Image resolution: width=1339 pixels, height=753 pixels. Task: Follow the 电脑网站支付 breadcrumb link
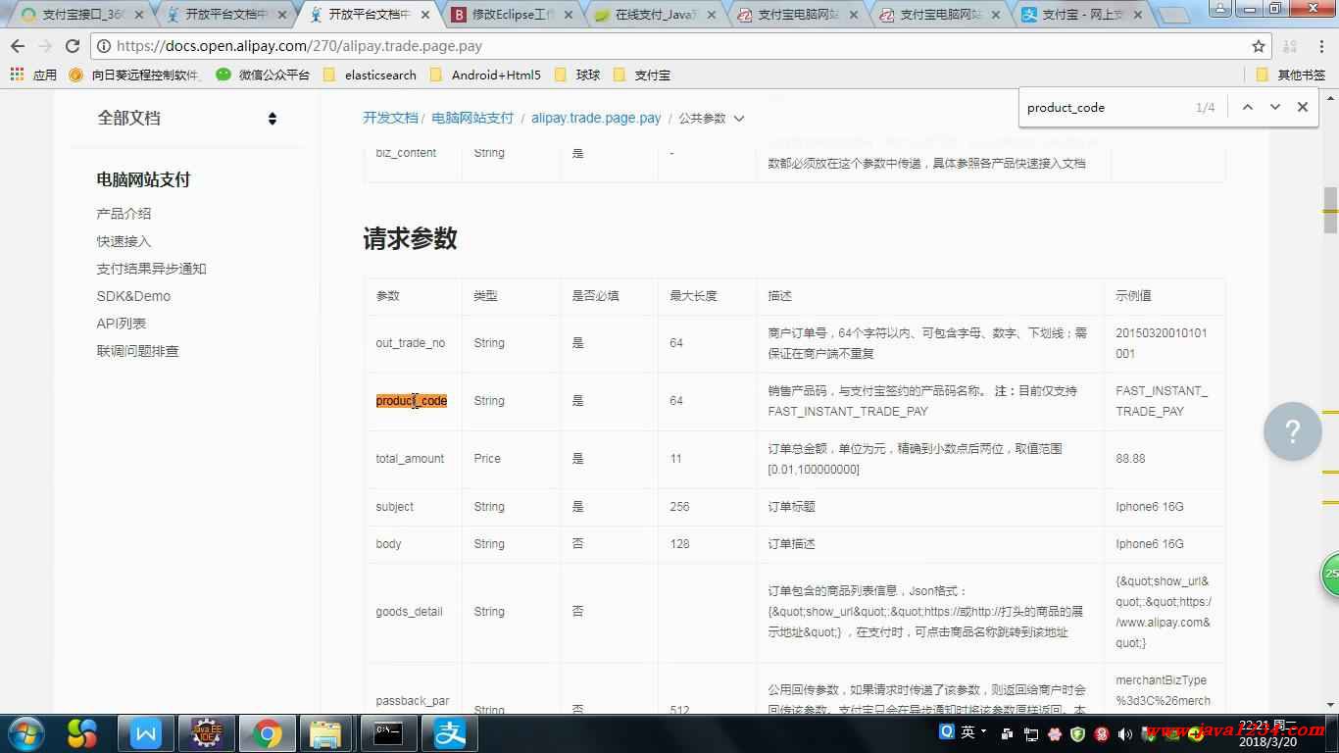tap(472, 118)
